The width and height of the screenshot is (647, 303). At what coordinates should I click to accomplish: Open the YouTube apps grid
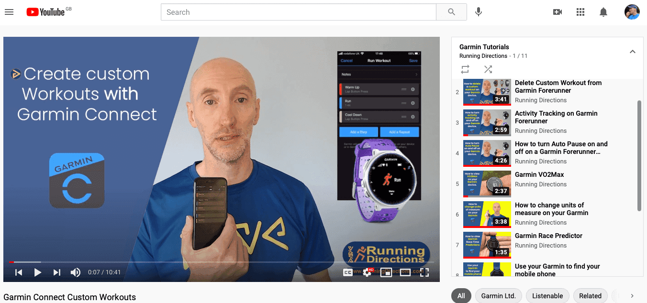click(580, 12)
